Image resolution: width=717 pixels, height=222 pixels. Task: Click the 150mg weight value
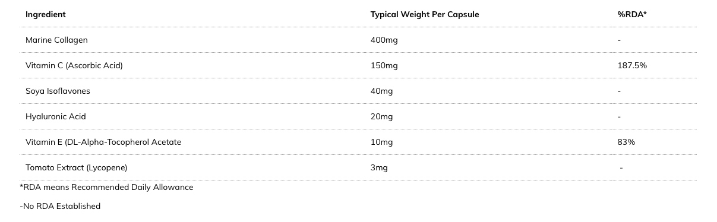(x=384, y=65)
